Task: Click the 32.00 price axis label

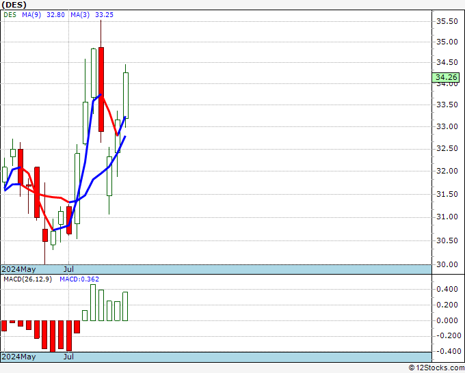Action: tap(447, 171)
